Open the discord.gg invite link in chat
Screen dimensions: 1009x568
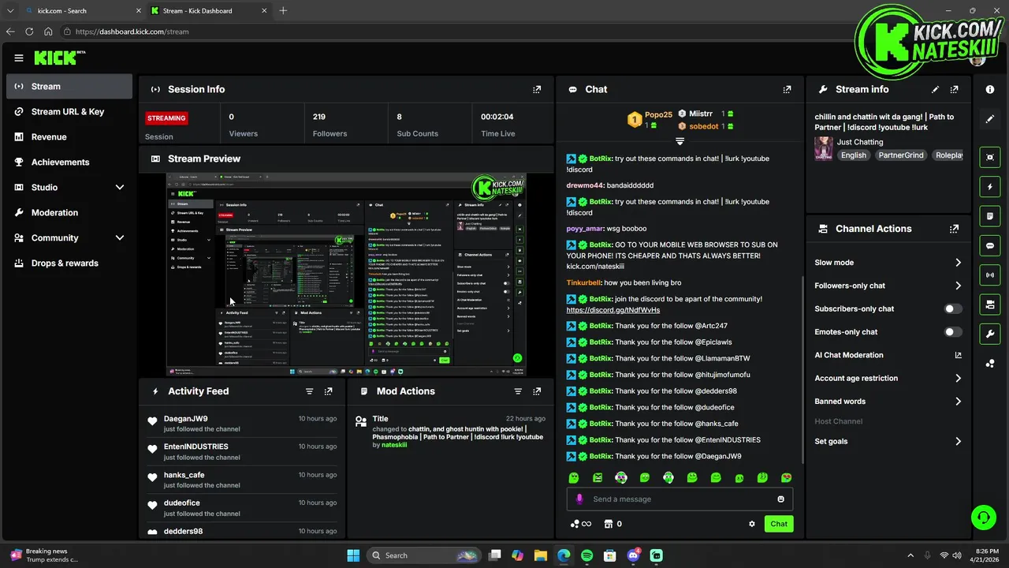tap(613, 310)
